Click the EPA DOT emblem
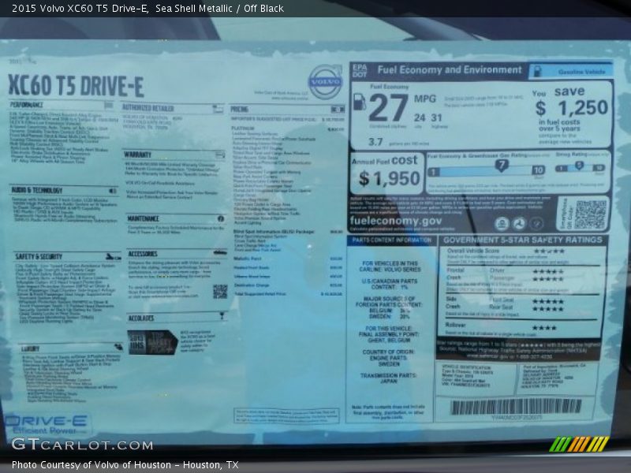 (x=360, y=71)
